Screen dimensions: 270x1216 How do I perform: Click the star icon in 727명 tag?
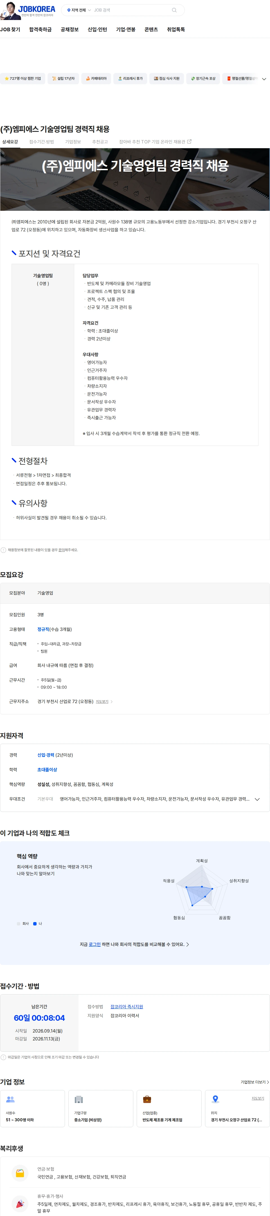click(x=6, y=78)
